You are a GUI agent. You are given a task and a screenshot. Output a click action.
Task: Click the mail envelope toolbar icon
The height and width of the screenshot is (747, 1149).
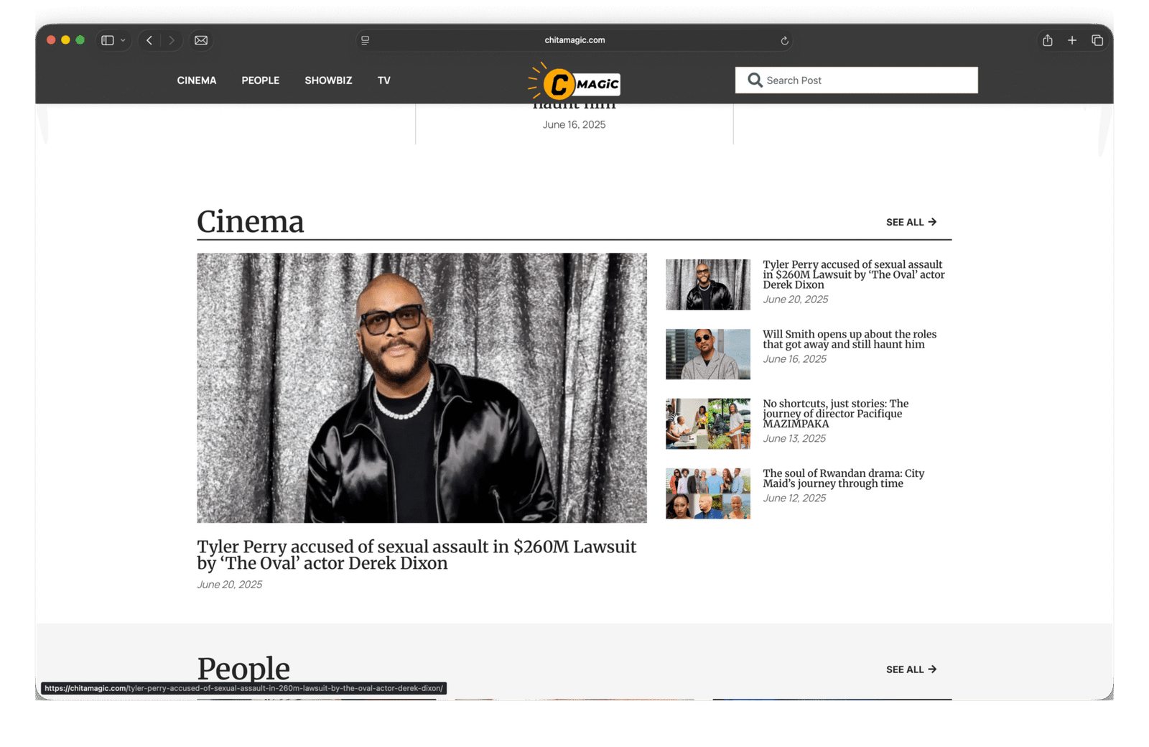click(201, 40)
